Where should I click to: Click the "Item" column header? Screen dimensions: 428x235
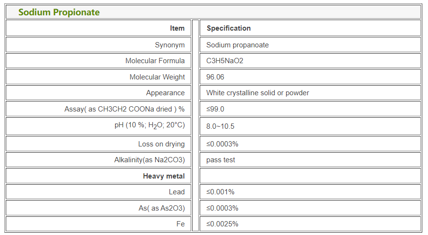tap(177, 28)
